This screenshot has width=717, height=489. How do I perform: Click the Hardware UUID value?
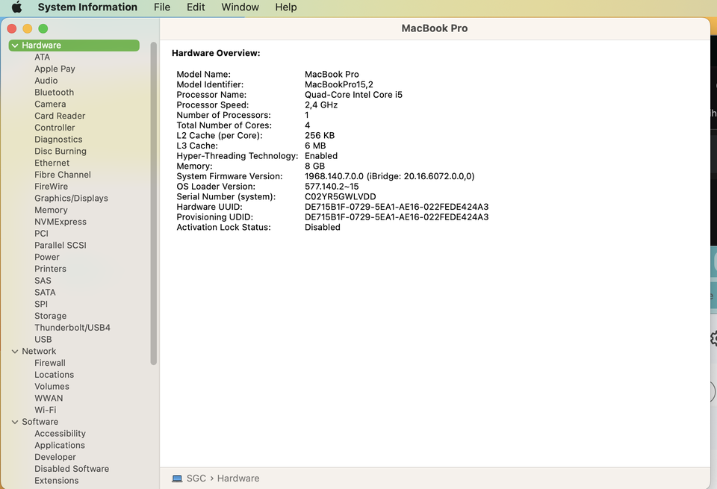pos(397,207)
